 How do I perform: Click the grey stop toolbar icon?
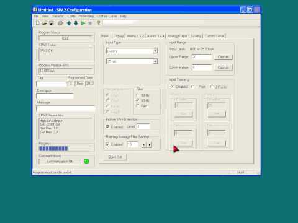(90, 23)
